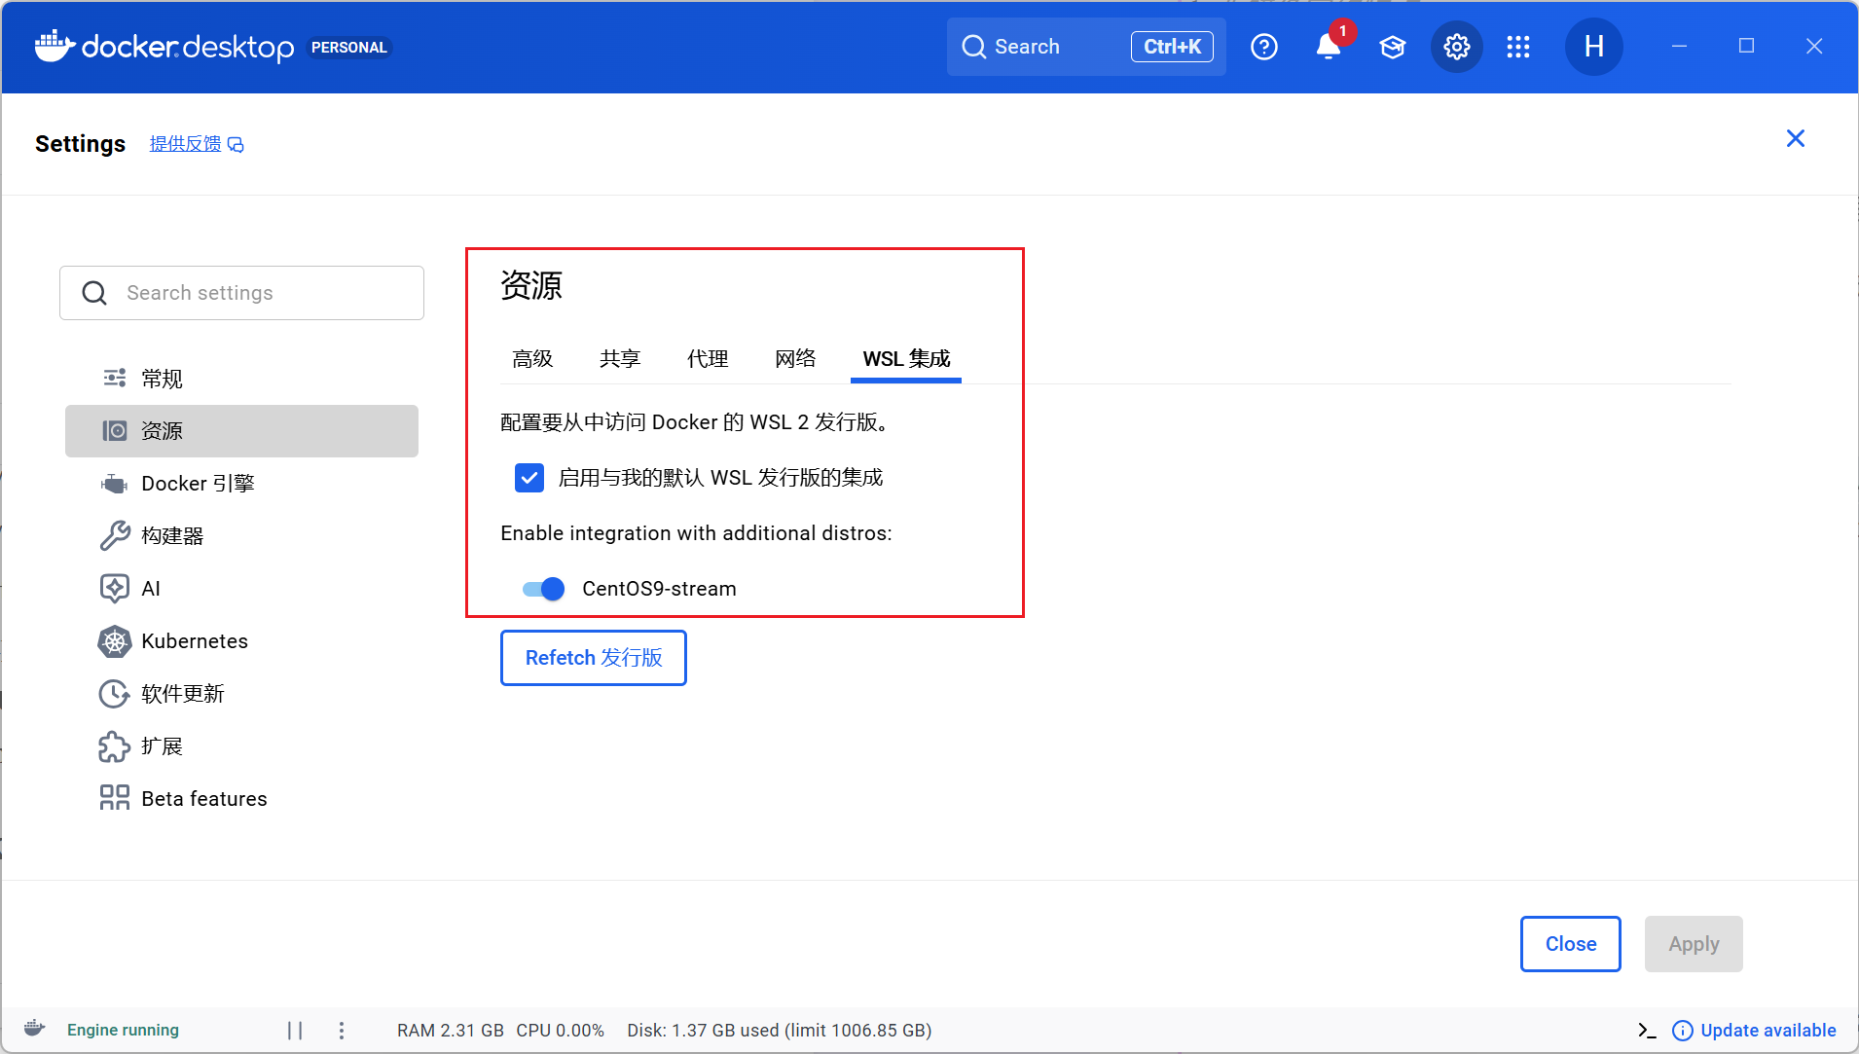Open the help question mark icon
This screenshot has width=1859, height=1054.
point(1263,47)
